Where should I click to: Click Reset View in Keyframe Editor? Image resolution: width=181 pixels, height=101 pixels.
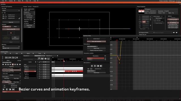96,48
